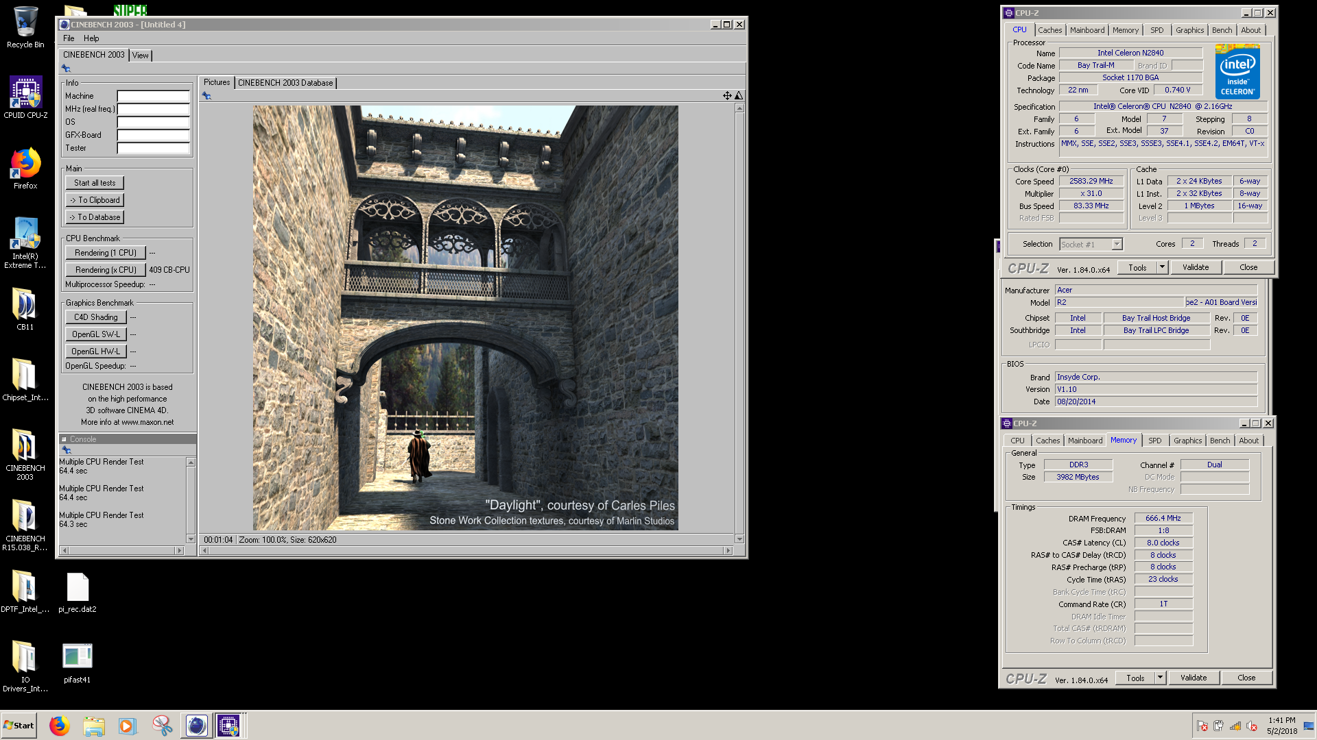
Task: Open Tools dropdown arrow in top CPU-Z window
Action: click(x=1162, y=267)
